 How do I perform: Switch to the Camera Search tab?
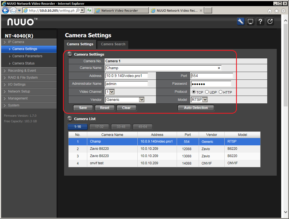113,44
